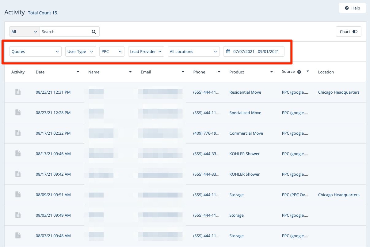Click the Product column sort arrow
Viewport: 370px width, 247px height.
[x=272, y=72]
